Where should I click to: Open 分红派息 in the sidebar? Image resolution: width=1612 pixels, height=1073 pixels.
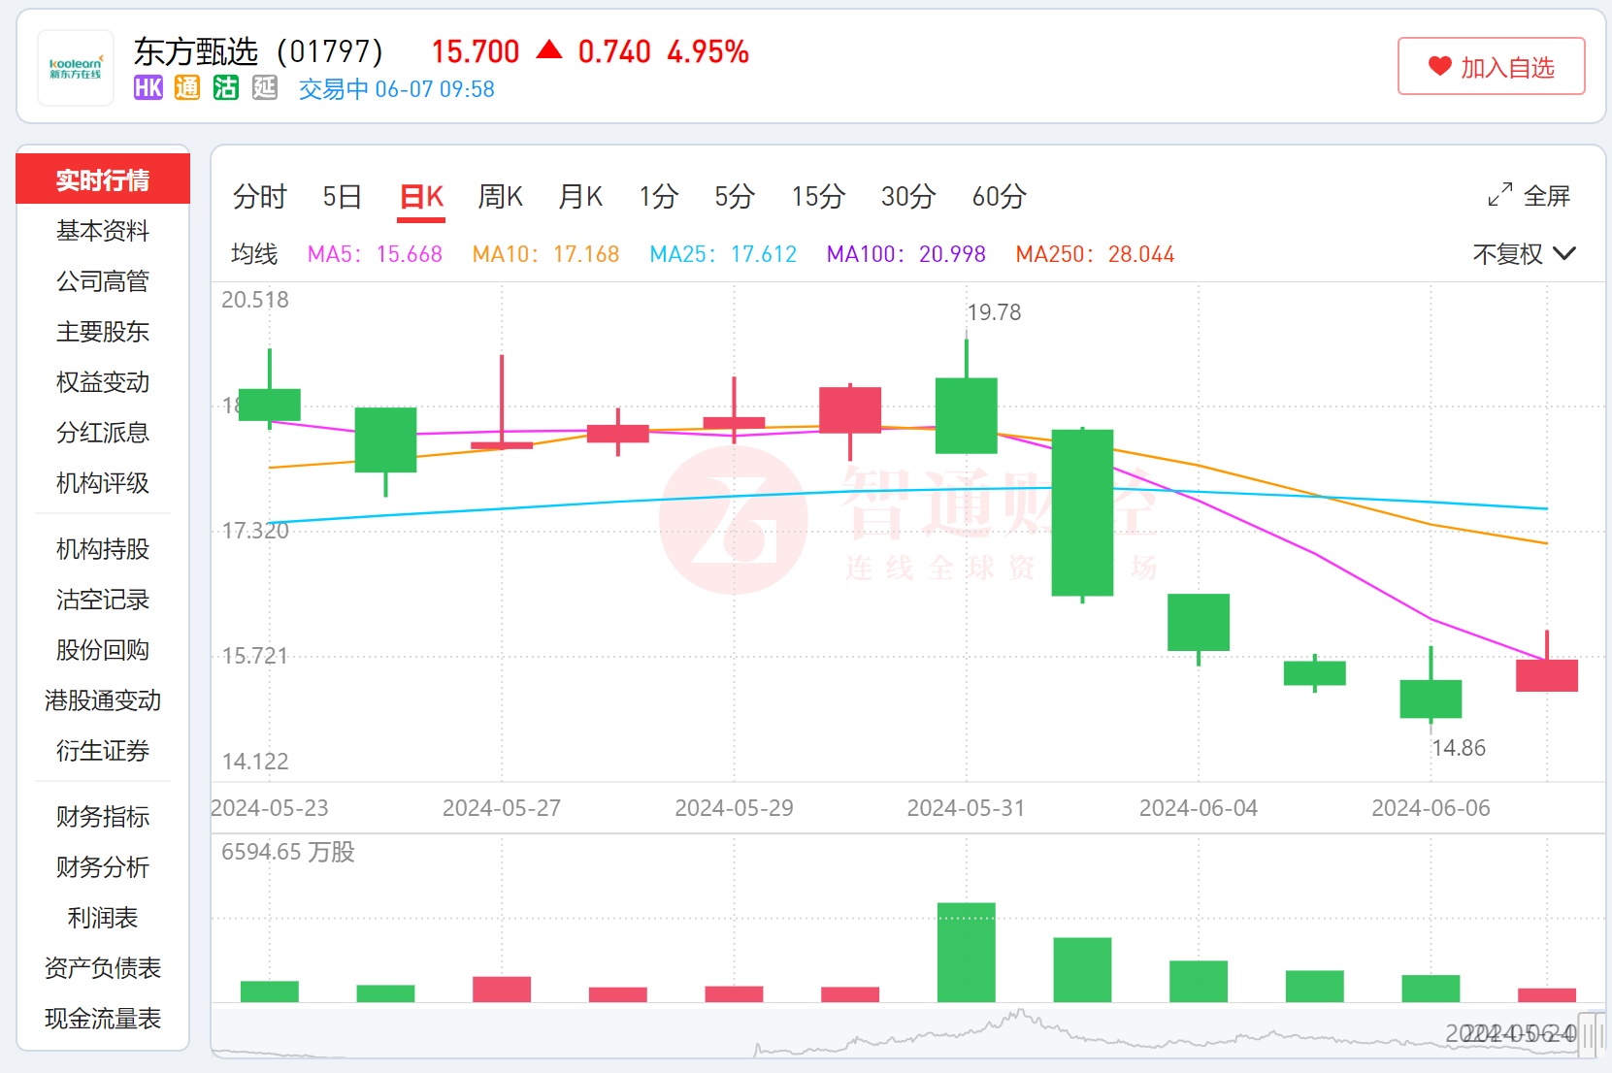(103, 433)
